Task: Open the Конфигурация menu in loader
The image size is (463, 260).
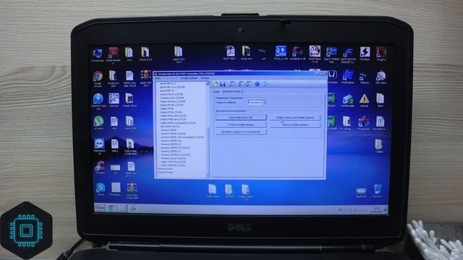Action: click(189, 78)
